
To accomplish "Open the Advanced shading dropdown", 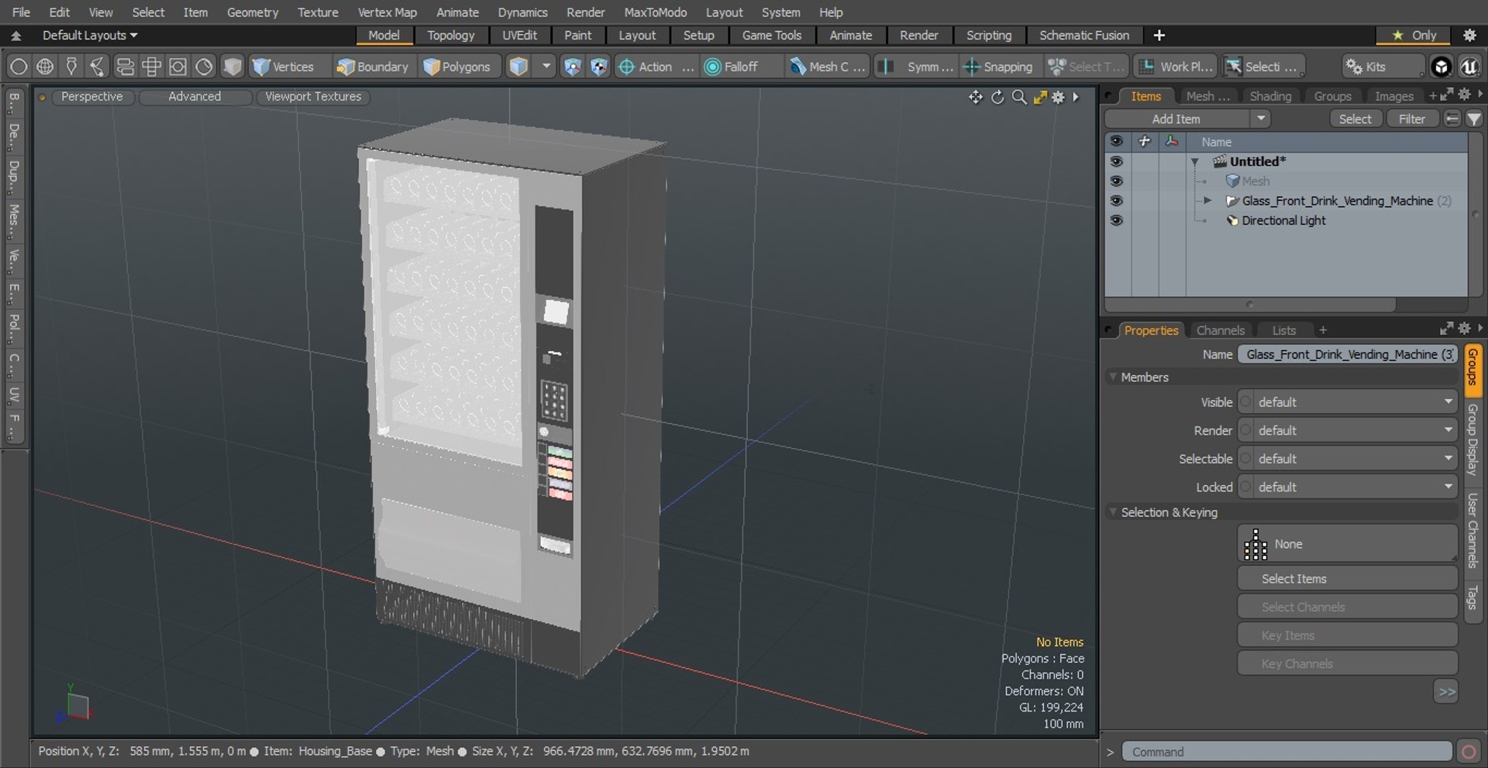I will pos(195,96).
